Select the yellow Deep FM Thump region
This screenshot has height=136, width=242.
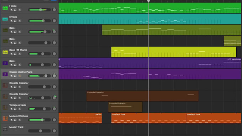tap(174, 52)
